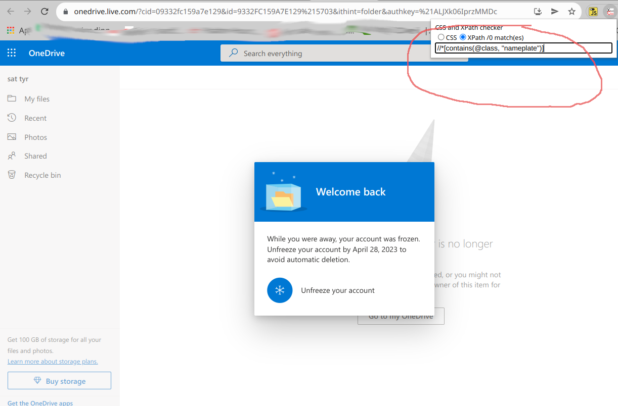
Task: Click the CSS and XPath checker extension icon
Action: click(610, 12)
